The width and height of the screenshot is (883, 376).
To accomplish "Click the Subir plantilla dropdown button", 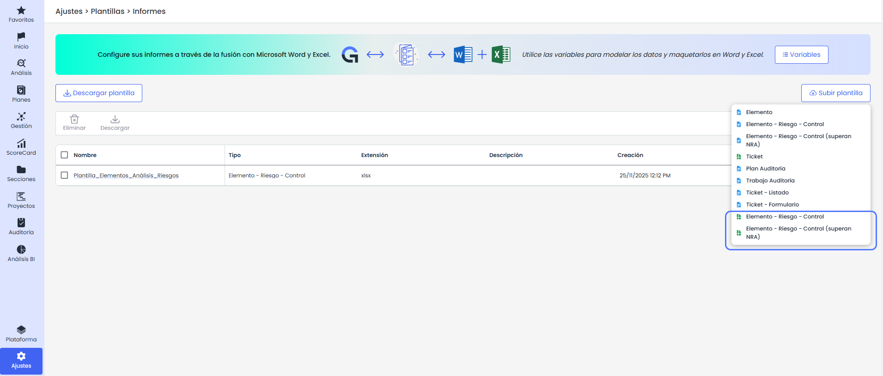I will [x=835, y=93].
